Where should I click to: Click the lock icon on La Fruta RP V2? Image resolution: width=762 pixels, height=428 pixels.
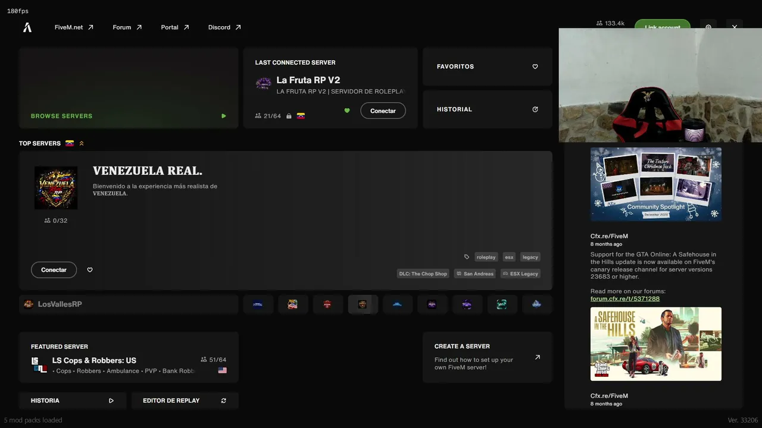tap(289, 116)
